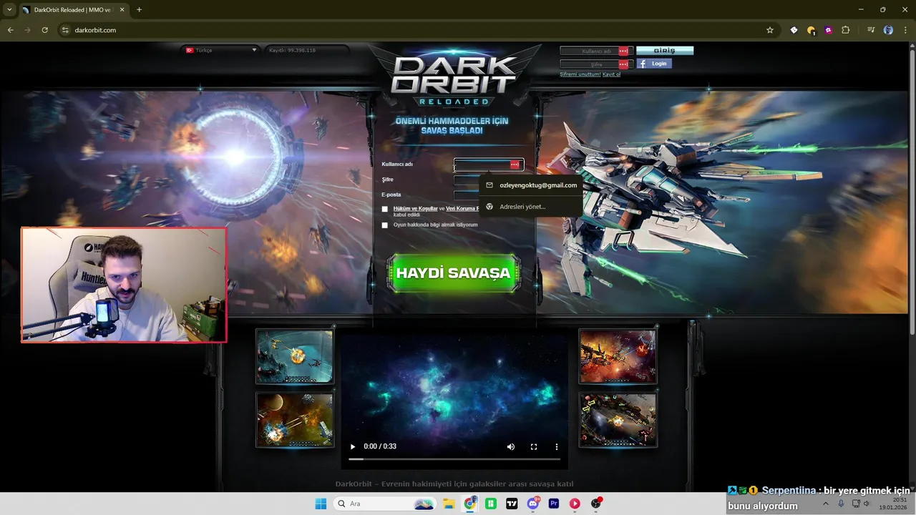Open the media controls icon

871,30
